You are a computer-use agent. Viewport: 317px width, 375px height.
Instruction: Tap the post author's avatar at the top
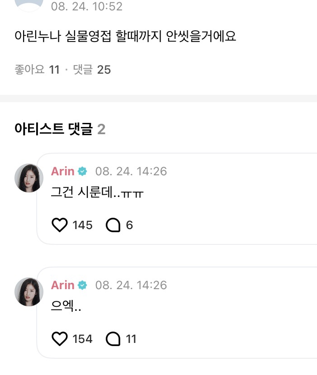pyautogui.click(x=29, y=5)
